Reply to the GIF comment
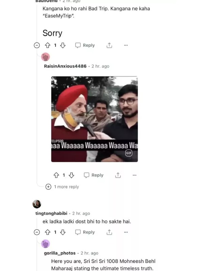Viewport: 203px width, 271px height. point(94,175)
